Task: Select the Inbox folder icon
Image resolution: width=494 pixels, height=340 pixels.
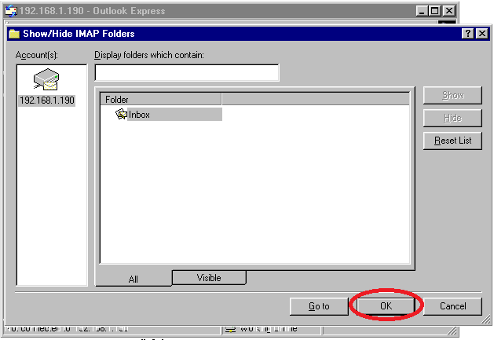Action: tap(121, 115)
